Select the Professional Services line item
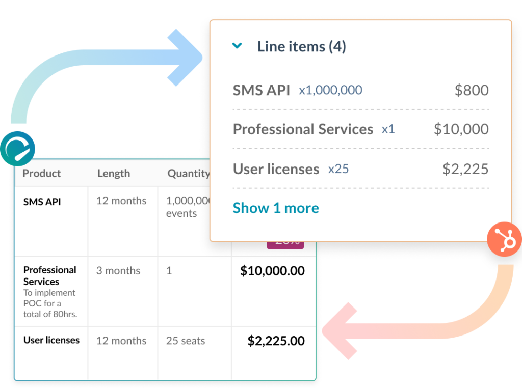The image size is (522, 391). 303,129
